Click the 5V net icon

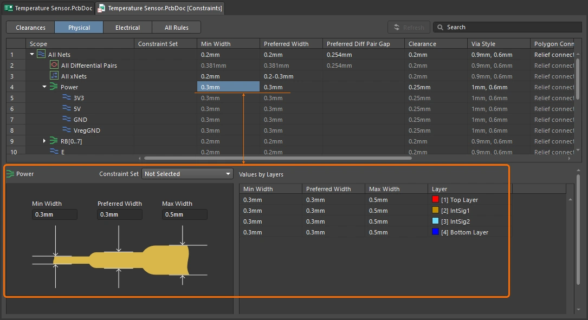66,108
